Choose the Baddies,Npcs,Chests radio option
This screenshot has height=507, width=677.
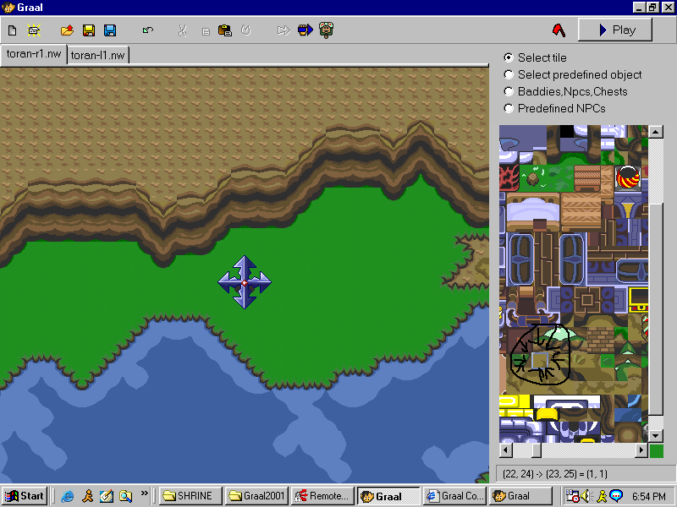pyautogui.click(x=565, y=91)
